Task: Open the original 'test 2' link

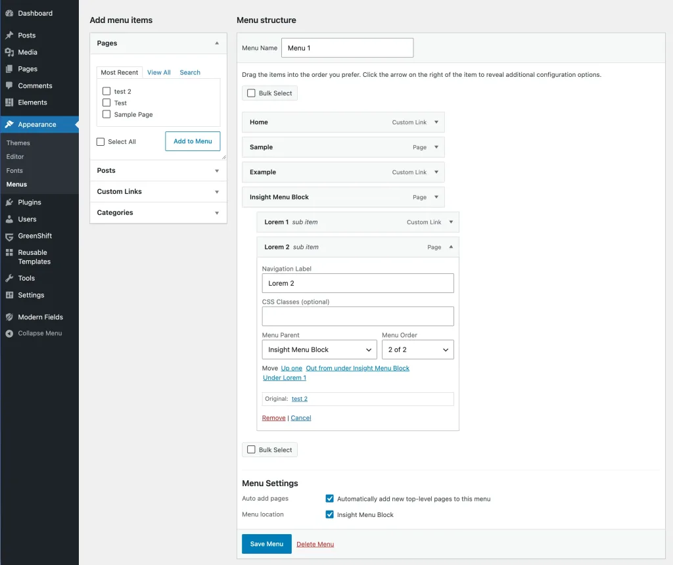Action: [300, 399]
